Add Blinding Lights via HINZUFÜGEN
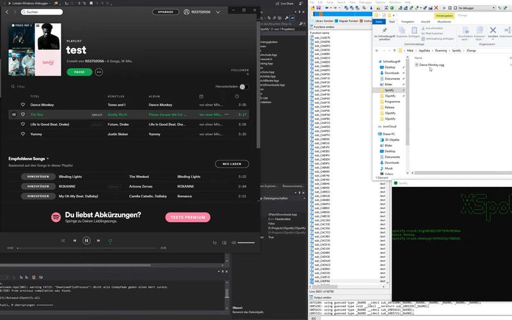 pyautogui.click(x=38, y=177)
